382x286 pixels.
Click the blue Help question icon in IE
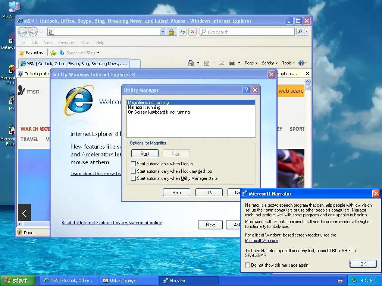pyautogui.click(x=301, y=63)
